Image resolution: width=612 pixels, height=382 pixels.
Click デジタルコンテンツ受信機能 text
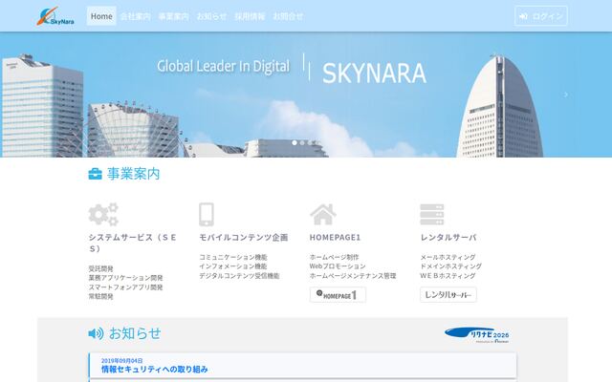[239, 276]
